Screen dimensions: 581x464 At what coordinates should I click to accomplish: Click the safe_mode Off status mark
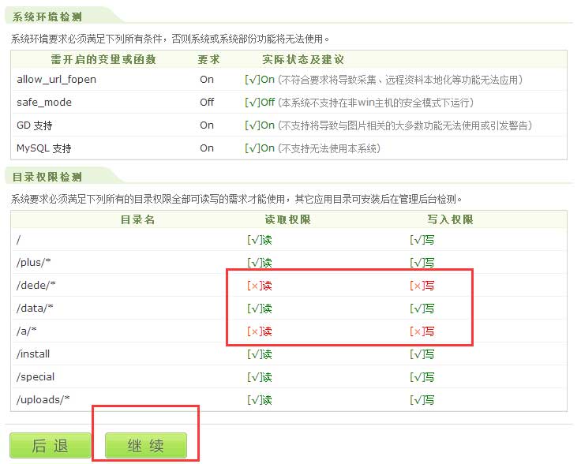pos(260,103)
